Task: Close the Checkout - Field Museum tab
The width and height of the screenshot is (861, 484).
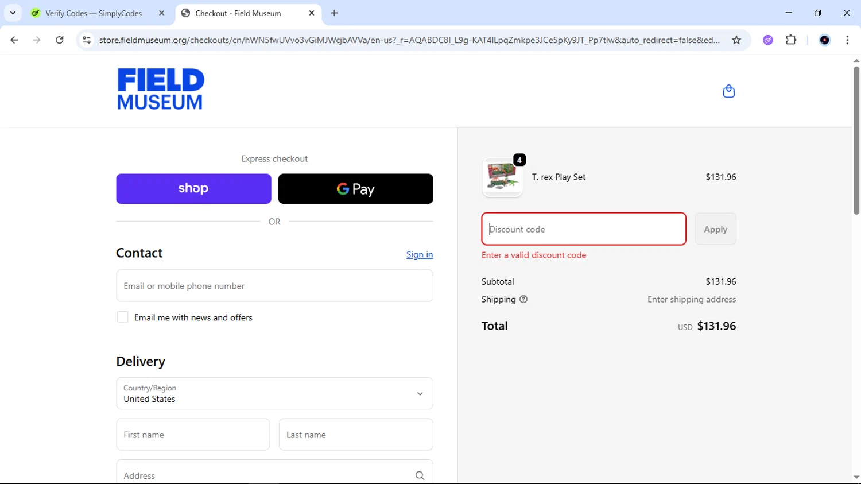Action: (312, 13)
